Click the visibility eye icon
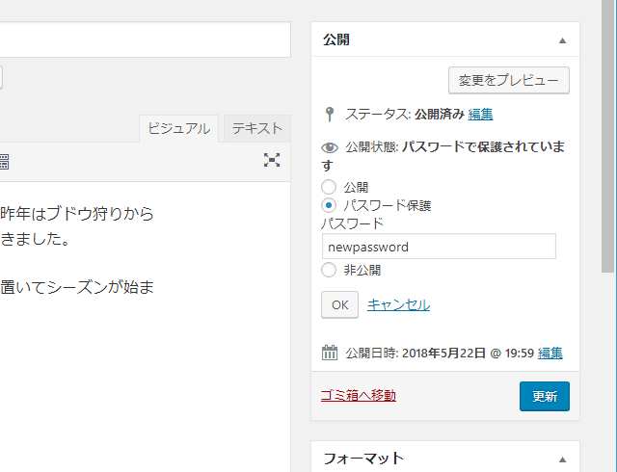This screenshot has height=472, width=617. pyautogui.click(x=330, y=148)
